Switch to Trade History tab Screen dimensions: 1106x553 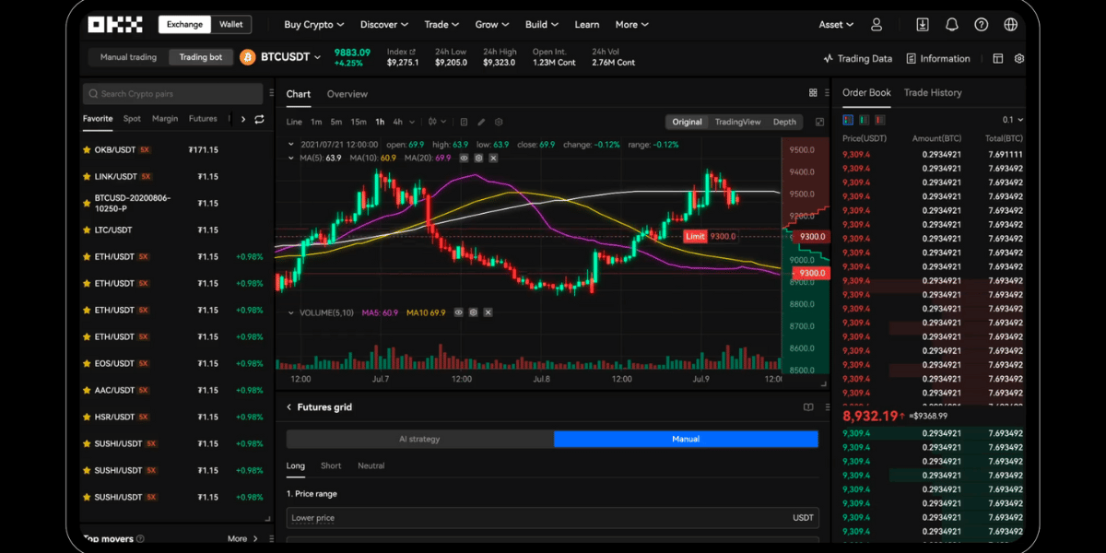932,93
